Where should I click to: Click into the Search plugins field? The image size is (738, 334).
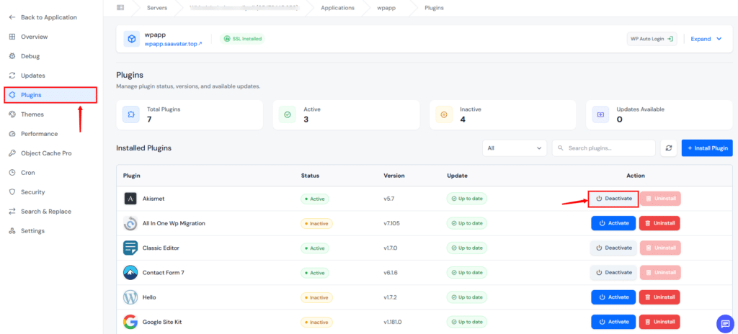[x=604, y=148]
